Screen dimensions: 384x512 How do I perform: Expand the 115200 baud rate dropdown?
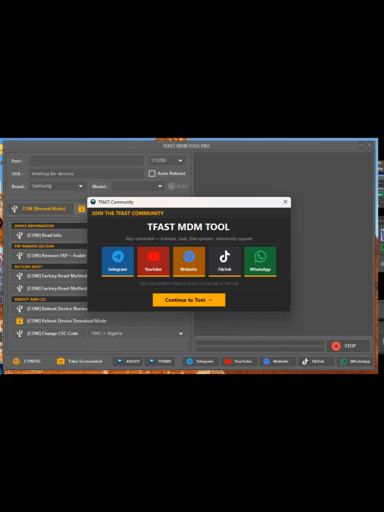click(167, 160)
